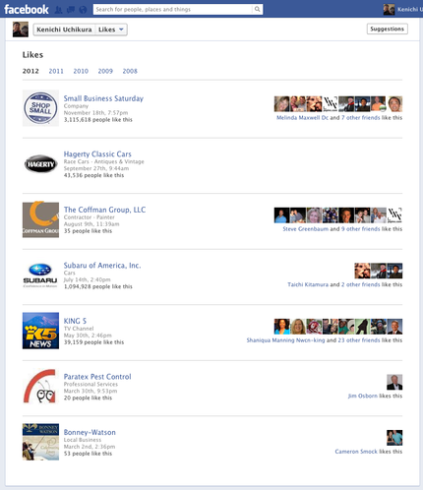Click the 39,159 people like this text

point(93,342)
